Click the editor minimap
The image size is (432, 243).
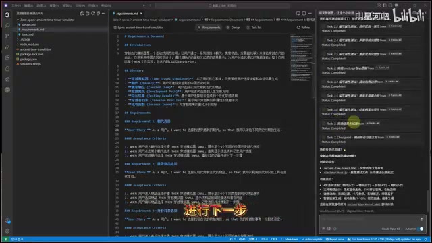click(x=302, y=58)
